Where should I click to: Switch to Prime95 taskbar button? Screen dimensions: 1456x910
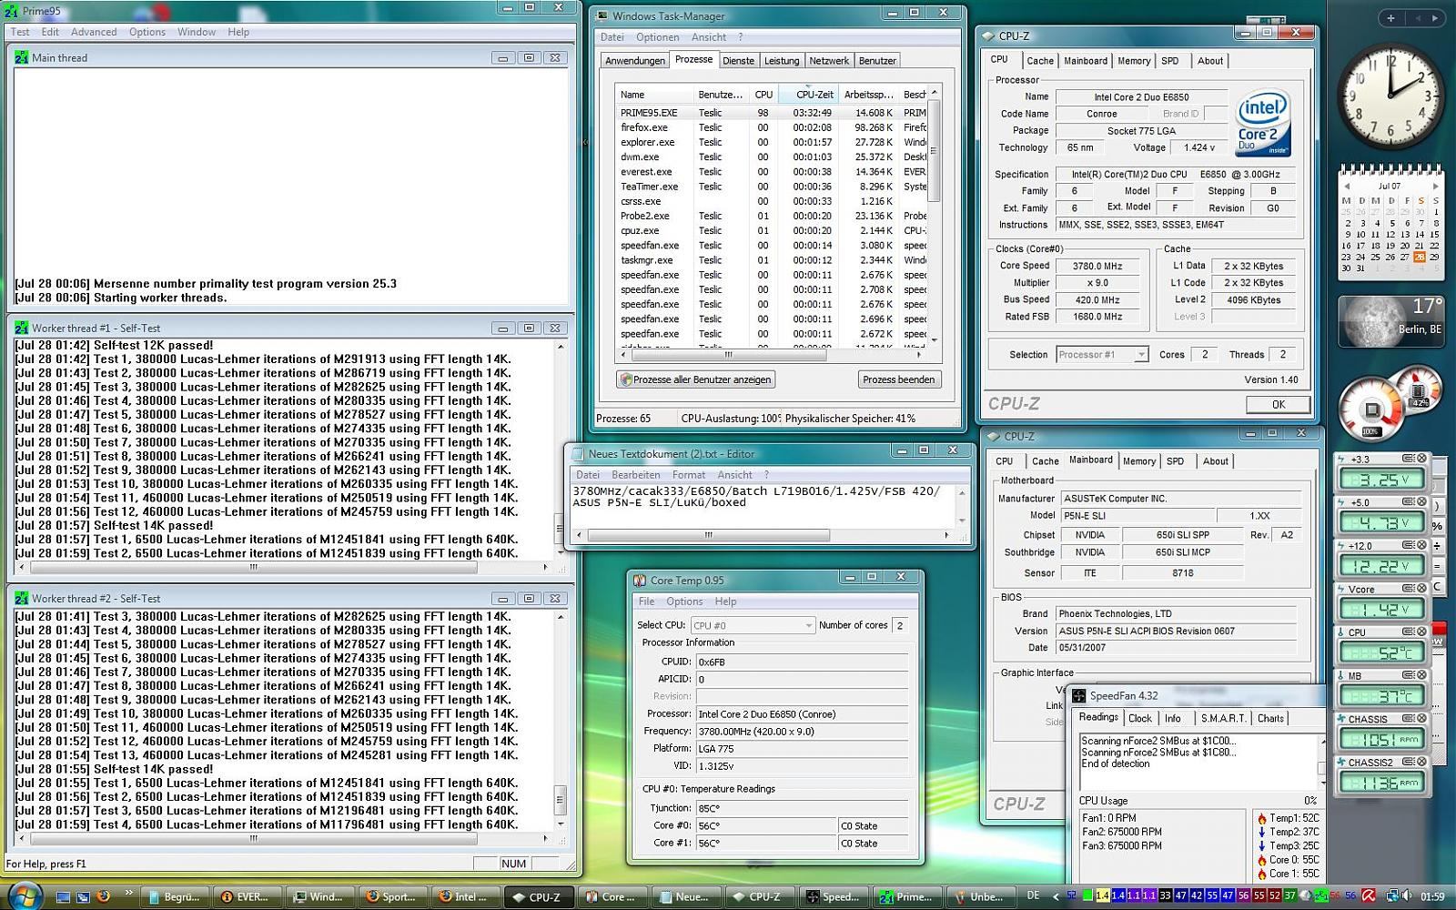tap(905, 896)
